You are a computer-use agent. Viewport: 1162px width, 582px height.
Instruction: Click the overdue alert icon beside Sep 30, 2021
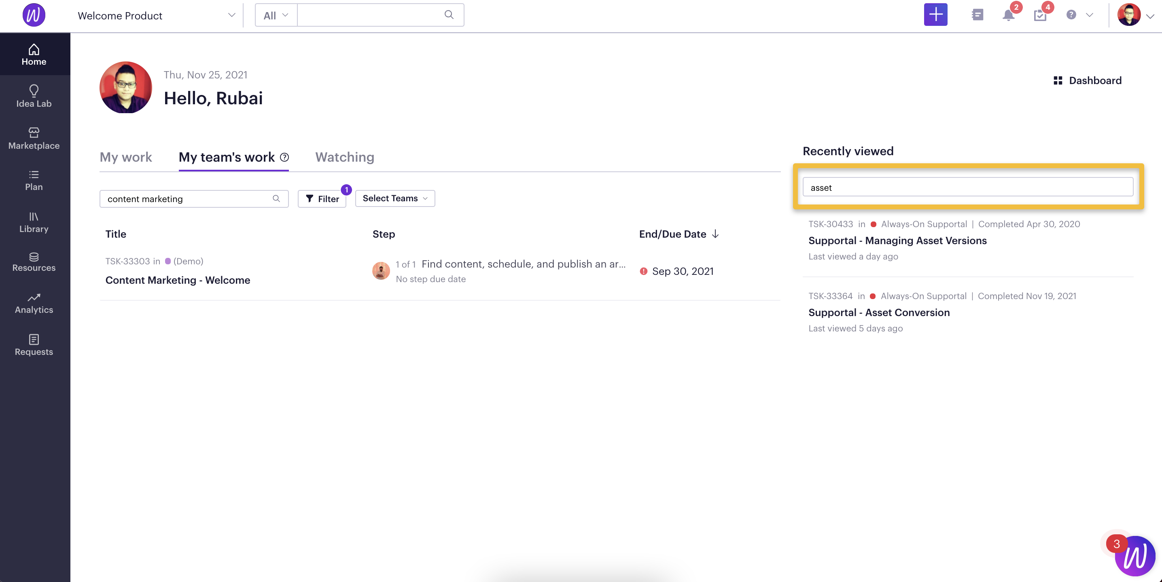coord(644,271)
